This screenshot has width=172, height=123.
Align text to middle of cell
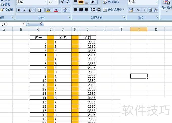click(x=81, y=2)
